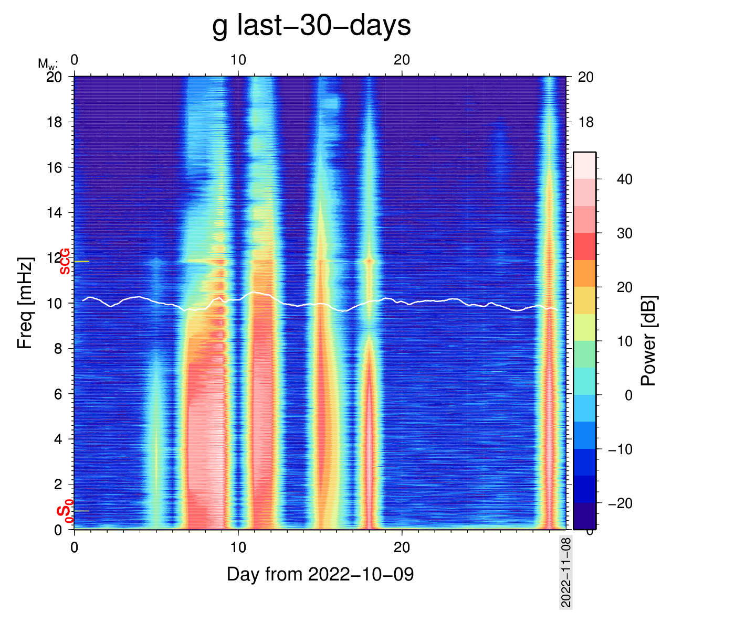The image size is (735, 624).
Task: Click the bottom x-axis tick label 10
Action: coord(238,547)
